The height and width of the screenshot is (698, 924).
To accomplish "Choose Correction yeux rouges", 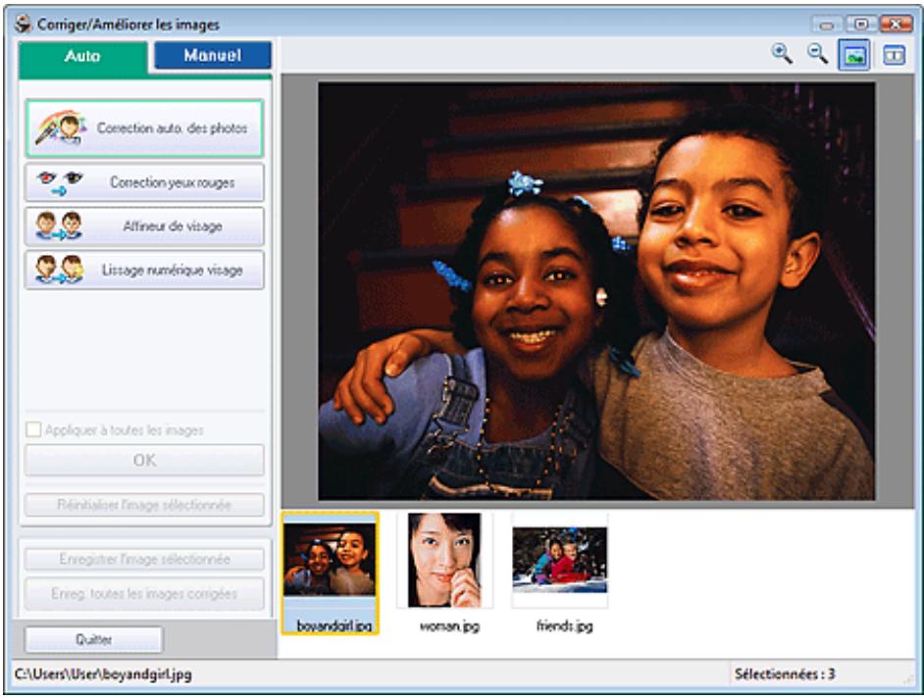I will click(144, 182).
